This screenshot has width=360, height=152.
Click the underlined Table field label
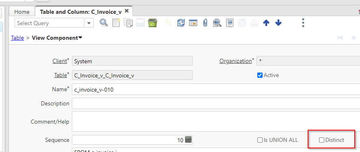click(60, 75)
